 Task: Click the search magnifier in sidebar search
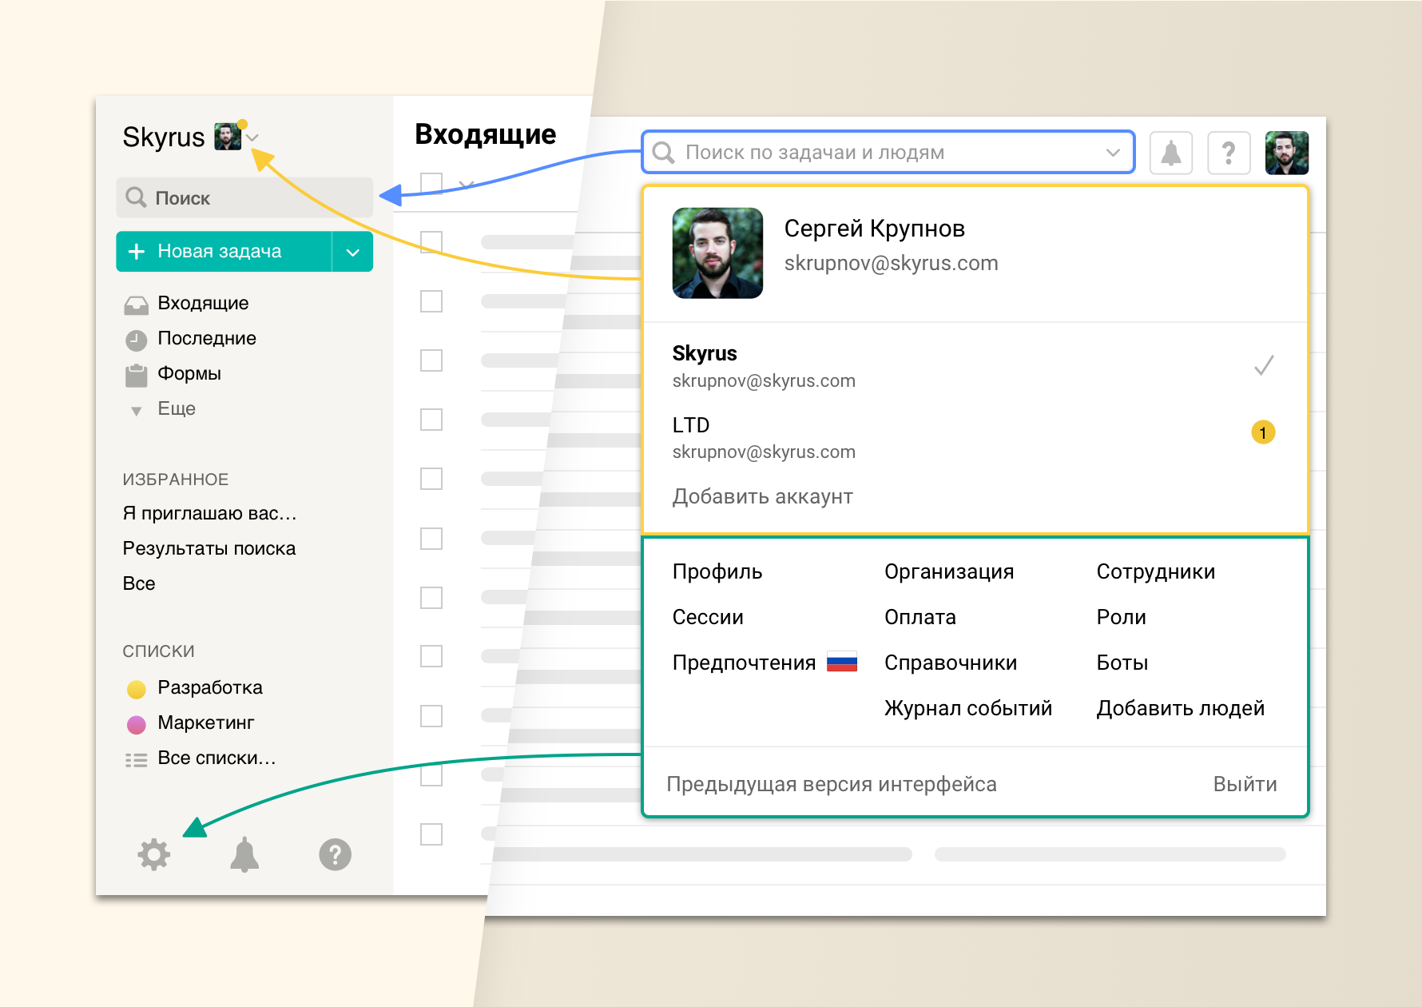(137, 197)
